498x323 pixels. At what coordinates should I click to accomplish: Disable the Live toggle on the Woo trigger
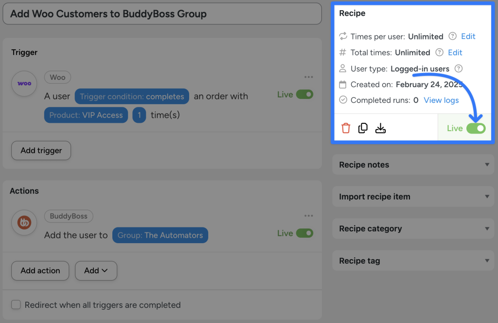(306, 95)
